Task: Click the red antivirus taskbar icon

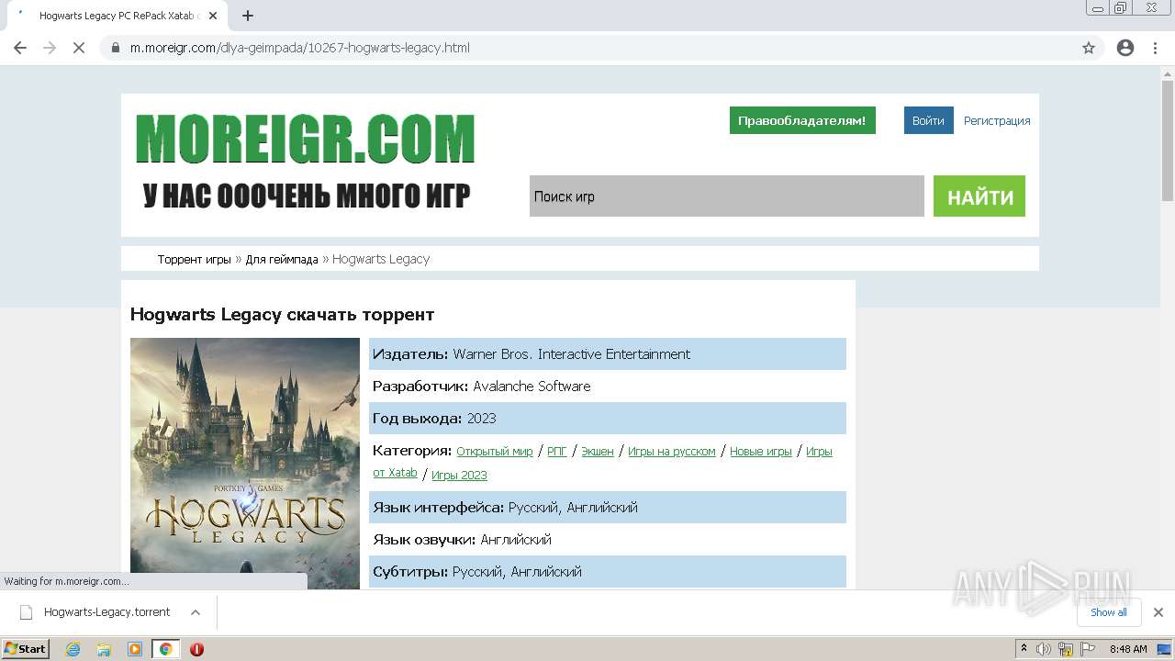Action: tap(196, 649)
